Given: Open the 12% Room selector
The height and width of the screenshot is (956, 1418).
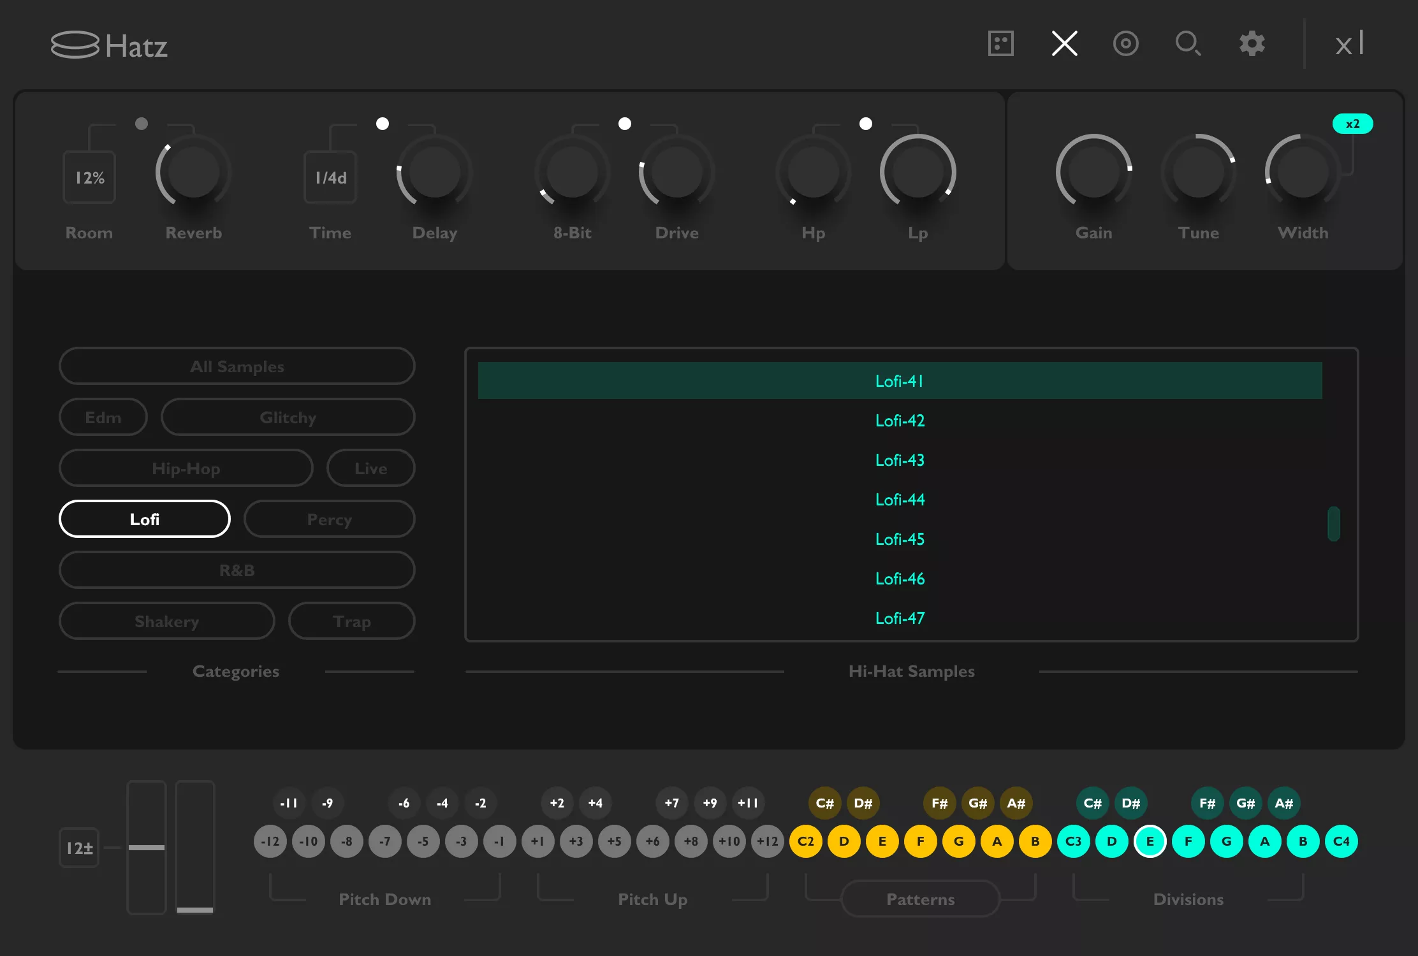Looking at the screenshot, I should tap(89, 177).
